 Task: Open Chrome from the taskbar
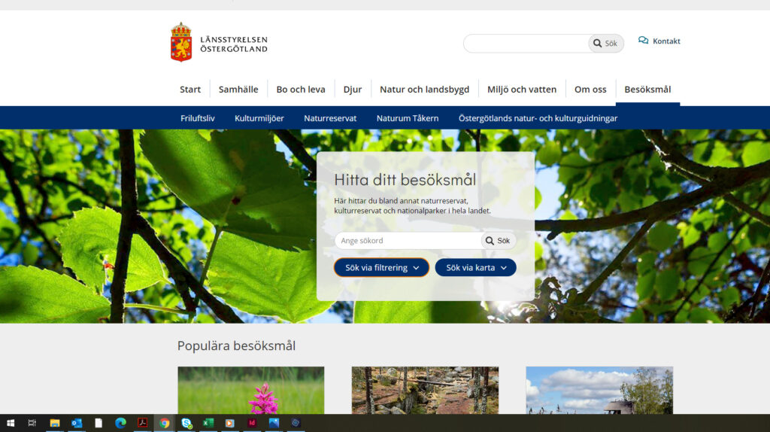point(165,423)
